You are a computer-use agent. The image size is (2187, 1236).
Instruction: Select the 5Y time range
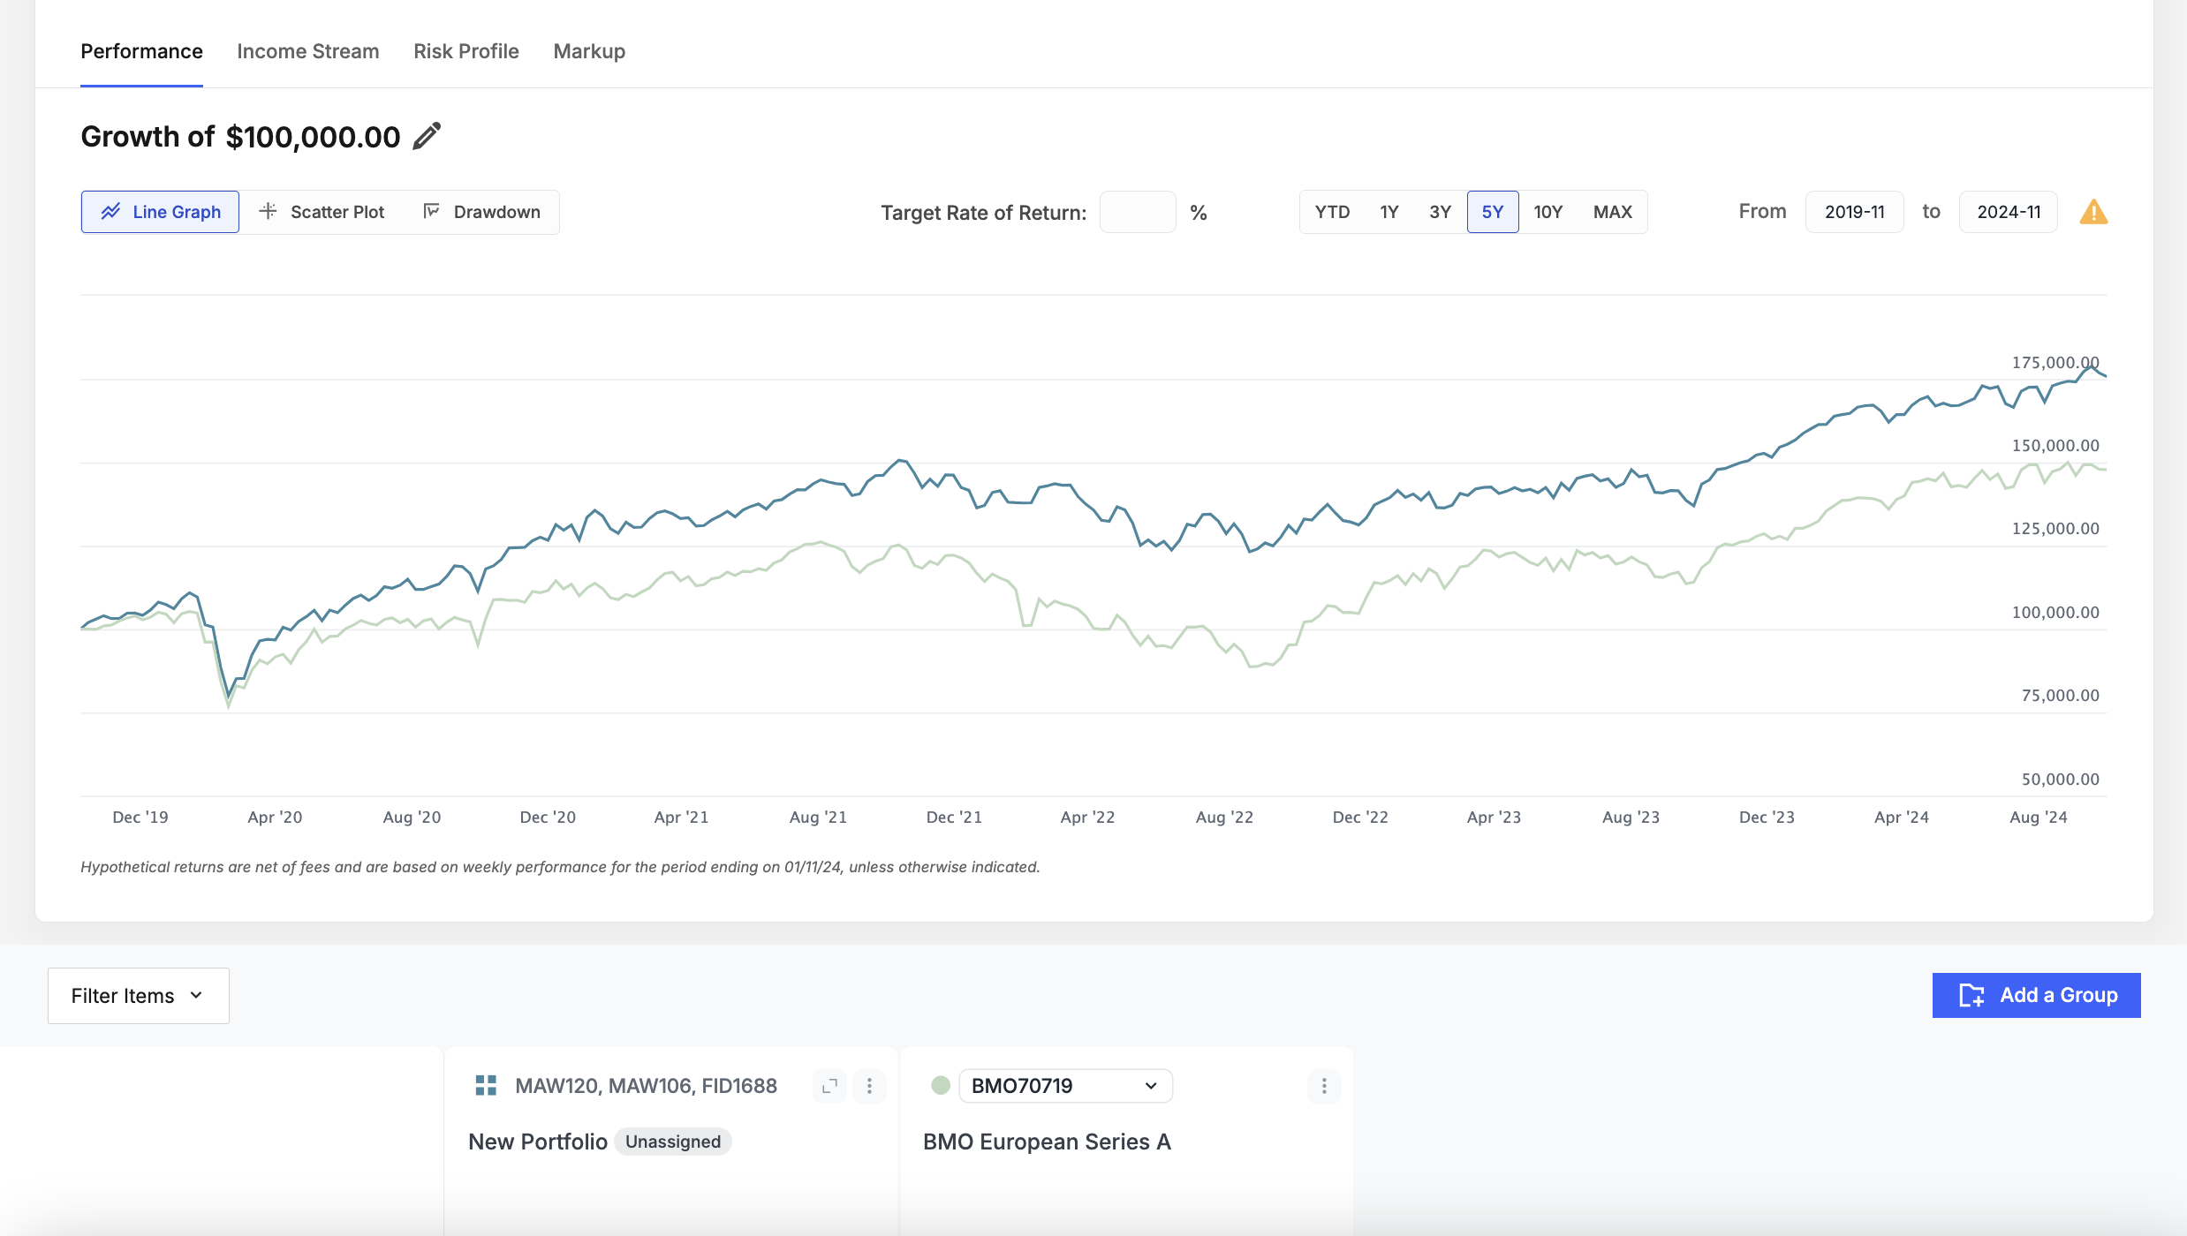click(1493, 212)
